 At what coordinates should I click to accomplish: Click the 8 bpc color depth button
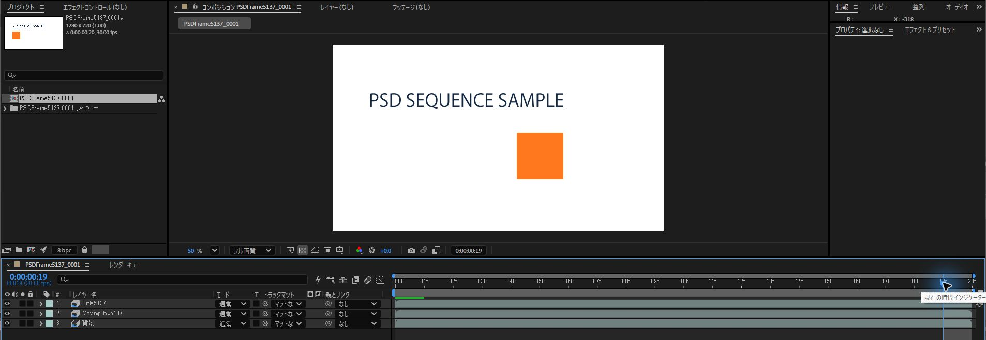click(x=64, y=250)
